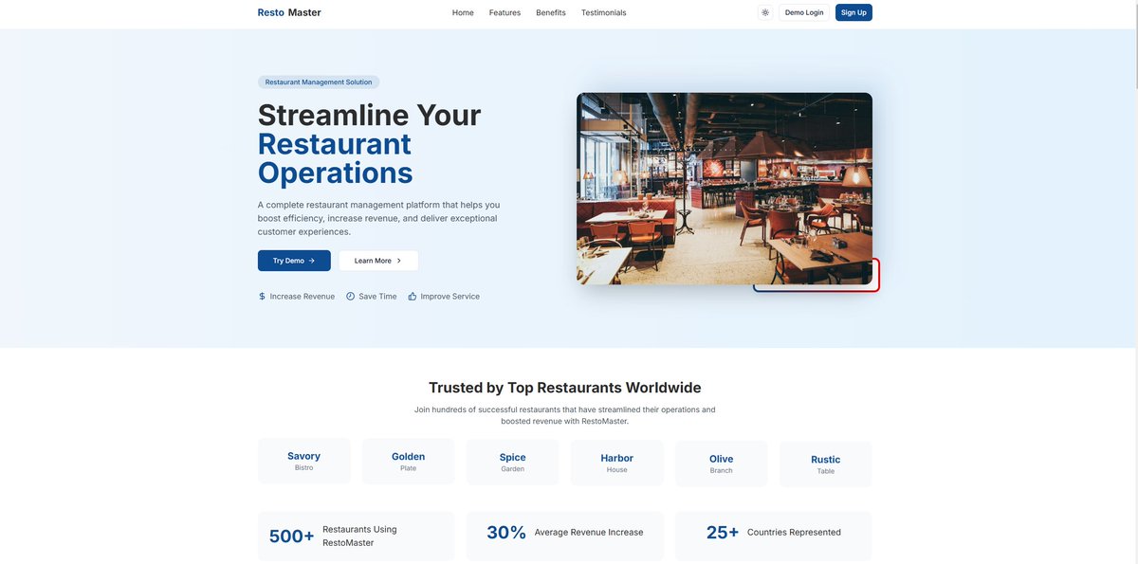
Task: Select the Rustic Table card
Action: [x=826, y=464]
